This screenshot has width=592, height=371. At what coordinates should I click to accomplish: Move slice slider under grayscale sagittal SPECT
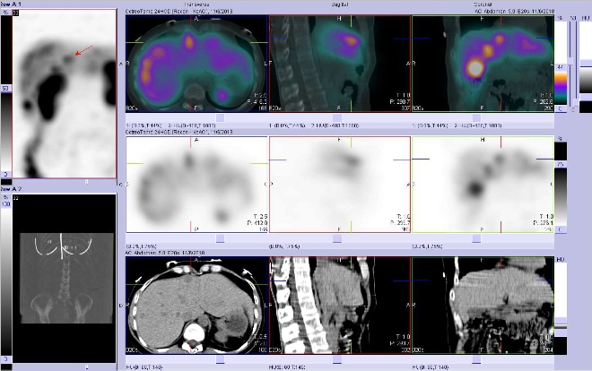[337, 238]
